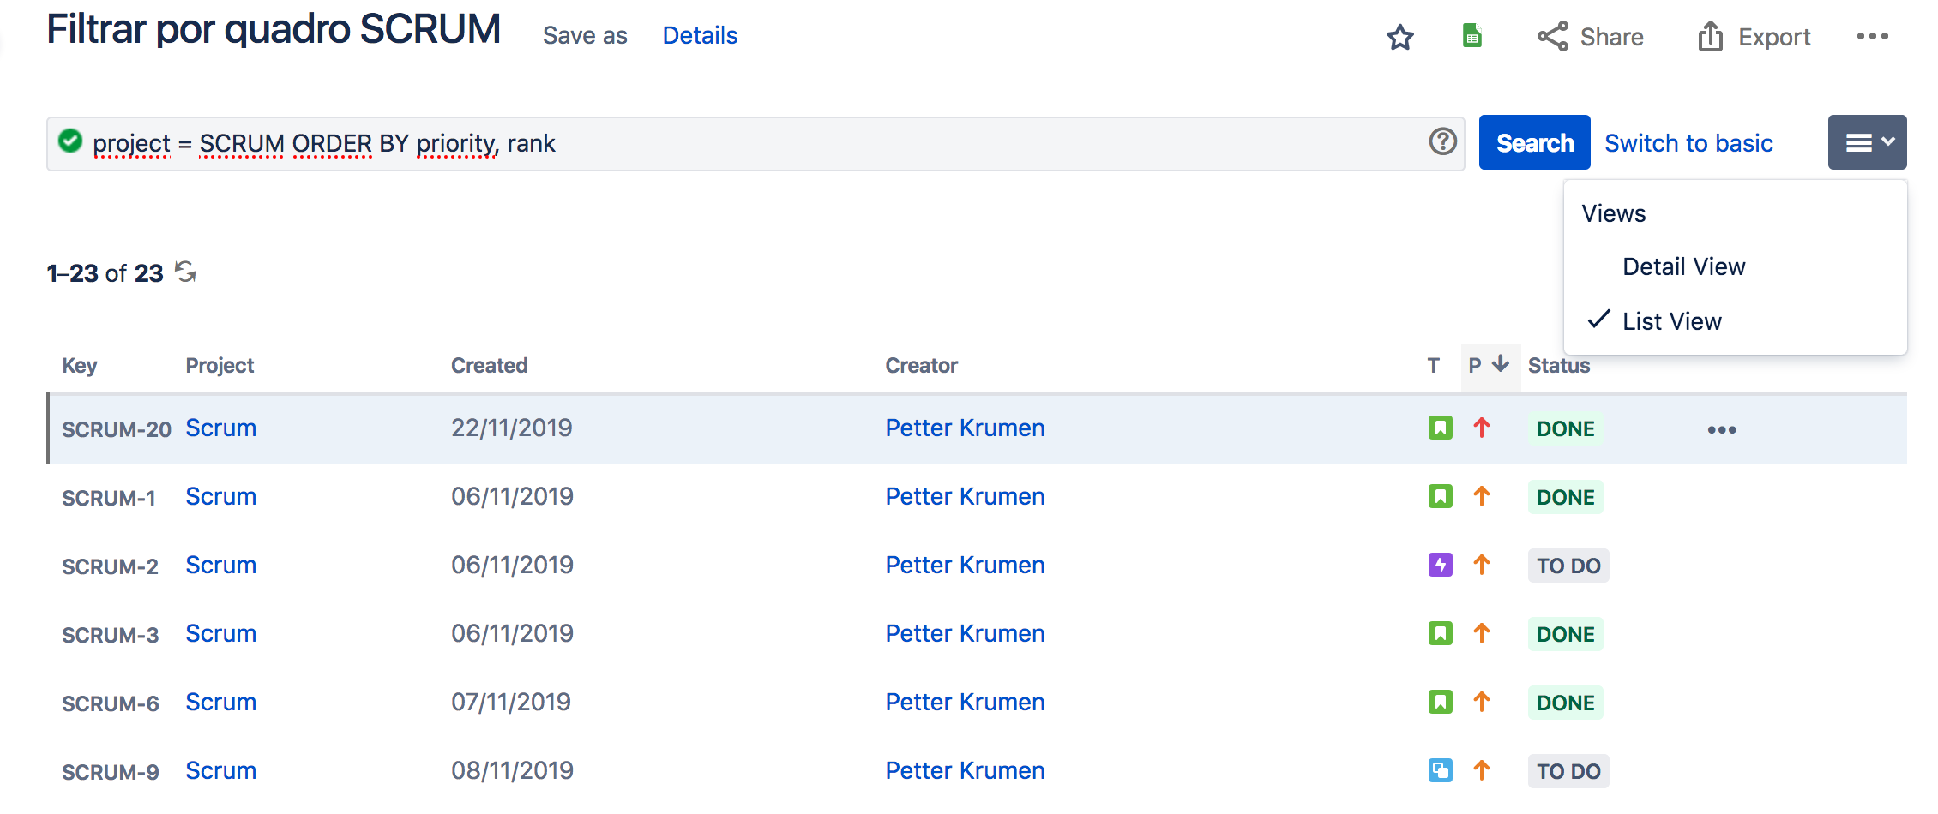1938x814 pixels.
Task: Click Save as next to filter title
Action: (x=585, y=36)
